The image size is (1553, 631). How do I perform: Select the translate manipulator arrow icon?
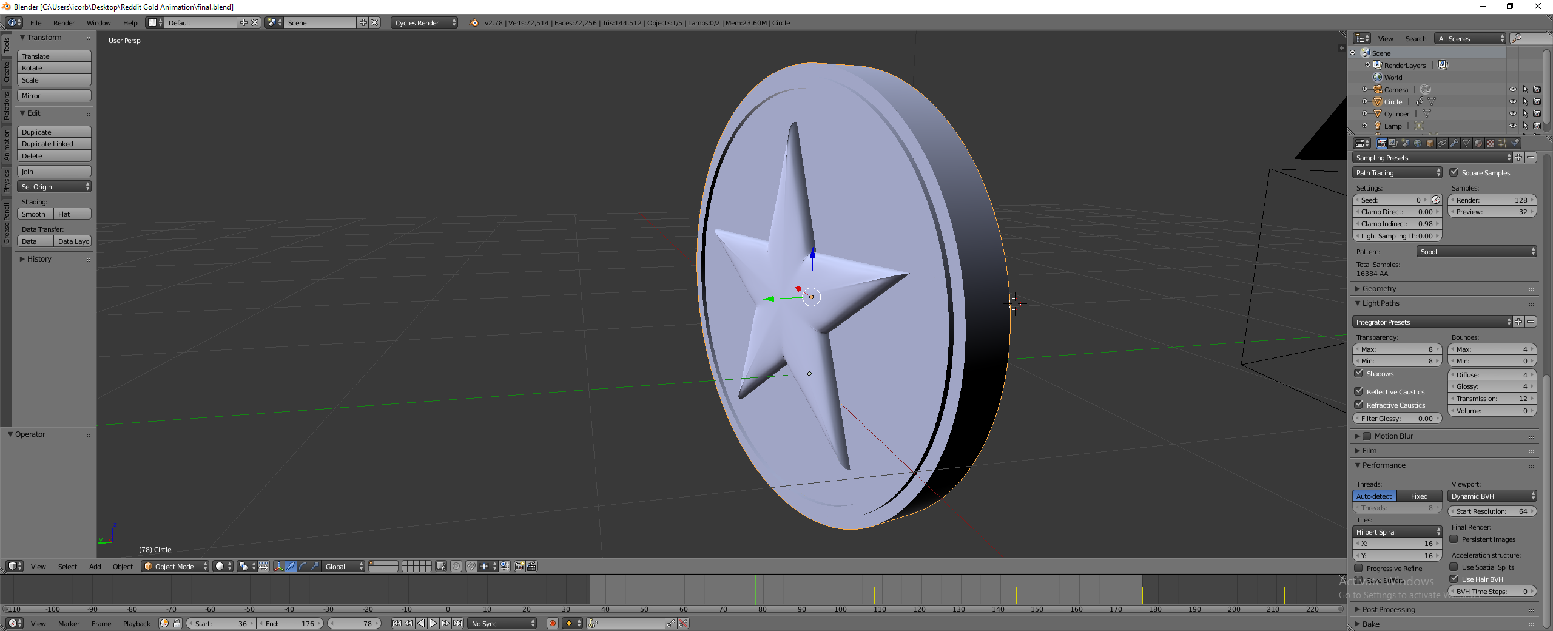[x=291, y=566]
